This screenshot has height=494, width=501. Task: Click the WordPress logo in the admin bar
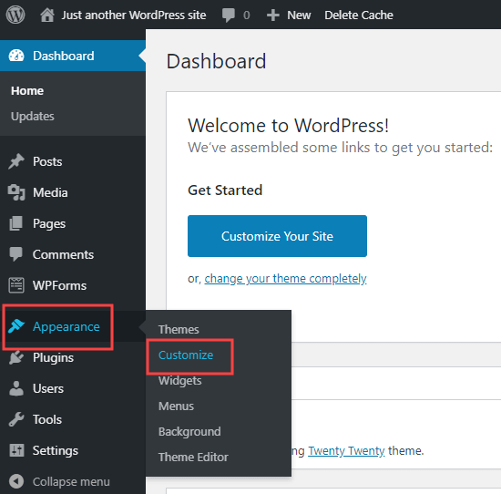tap(15, 15)
